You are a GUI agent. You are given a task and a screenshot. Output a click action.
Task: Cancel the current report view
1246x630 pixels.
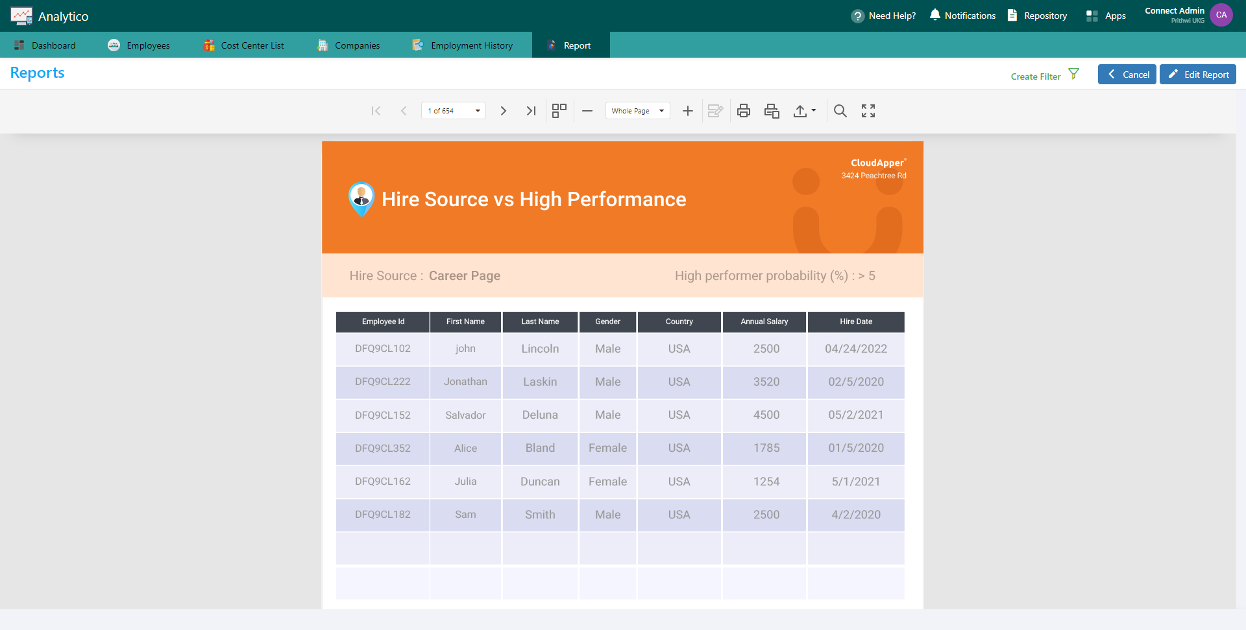click(1127, 74)
